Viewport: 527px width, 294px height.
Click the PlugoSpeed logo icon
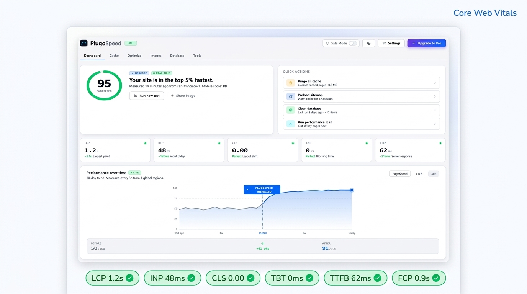coord(84,43)
